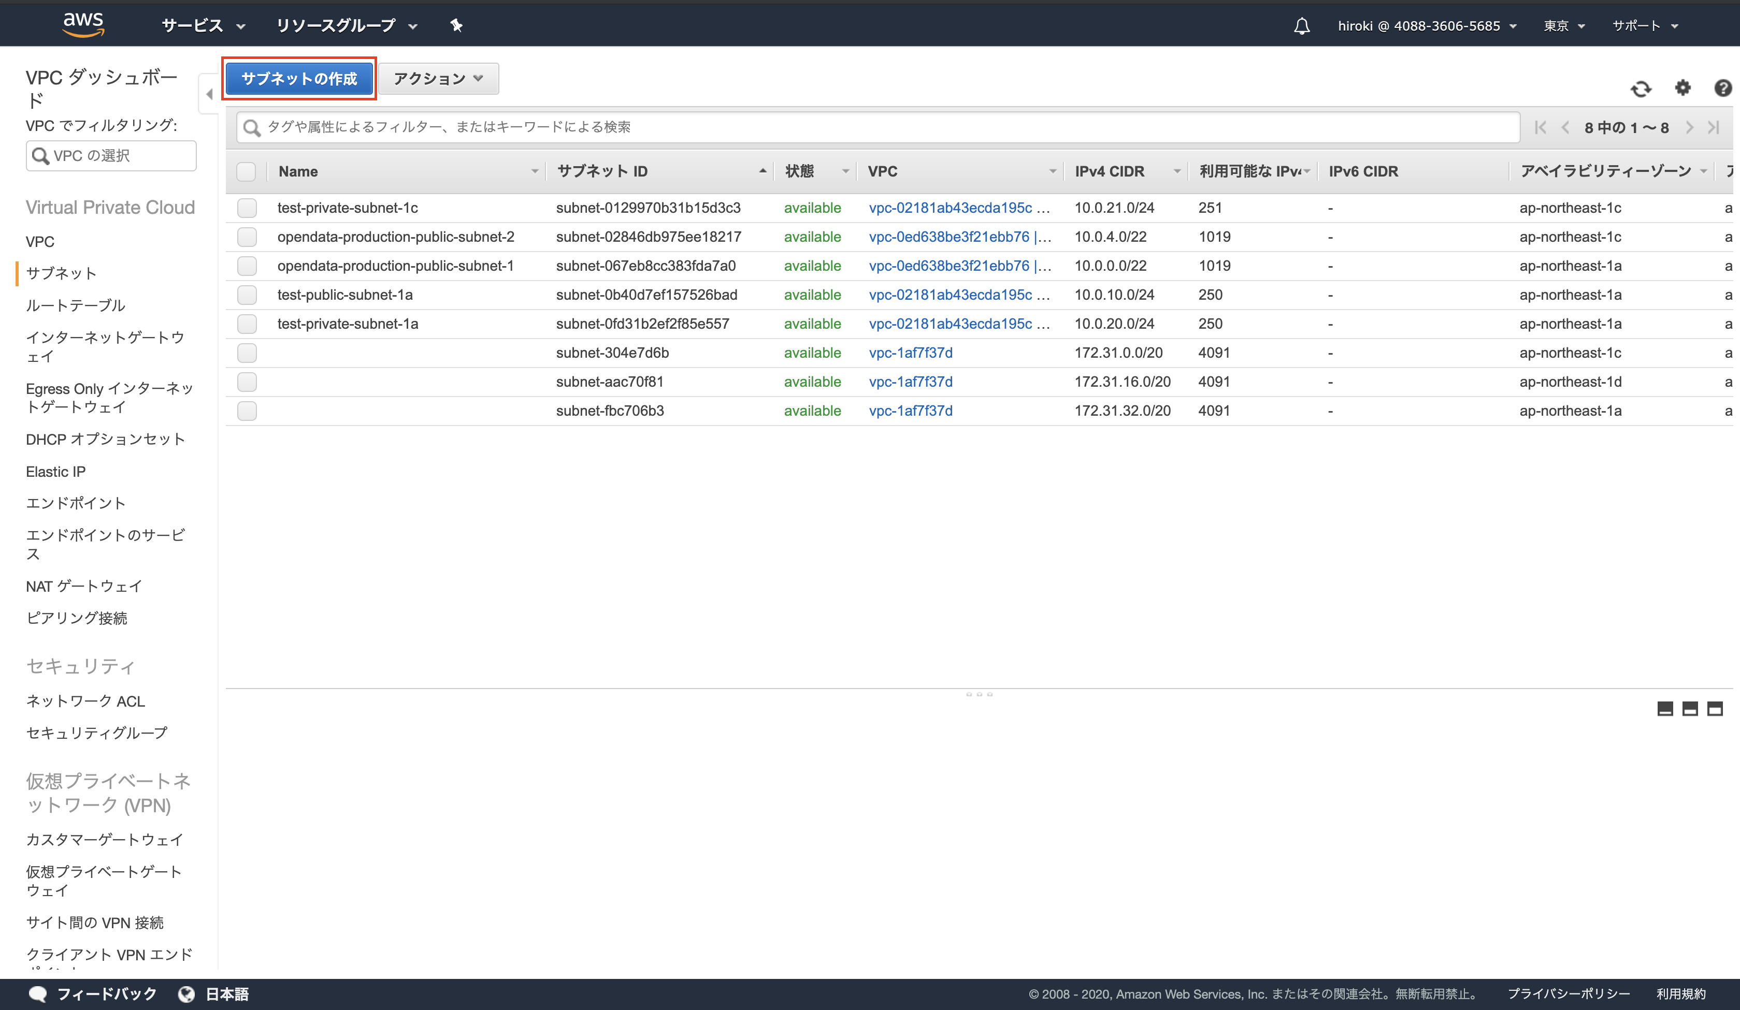Check the checkbox for test-private-subnet-1c

247,208
